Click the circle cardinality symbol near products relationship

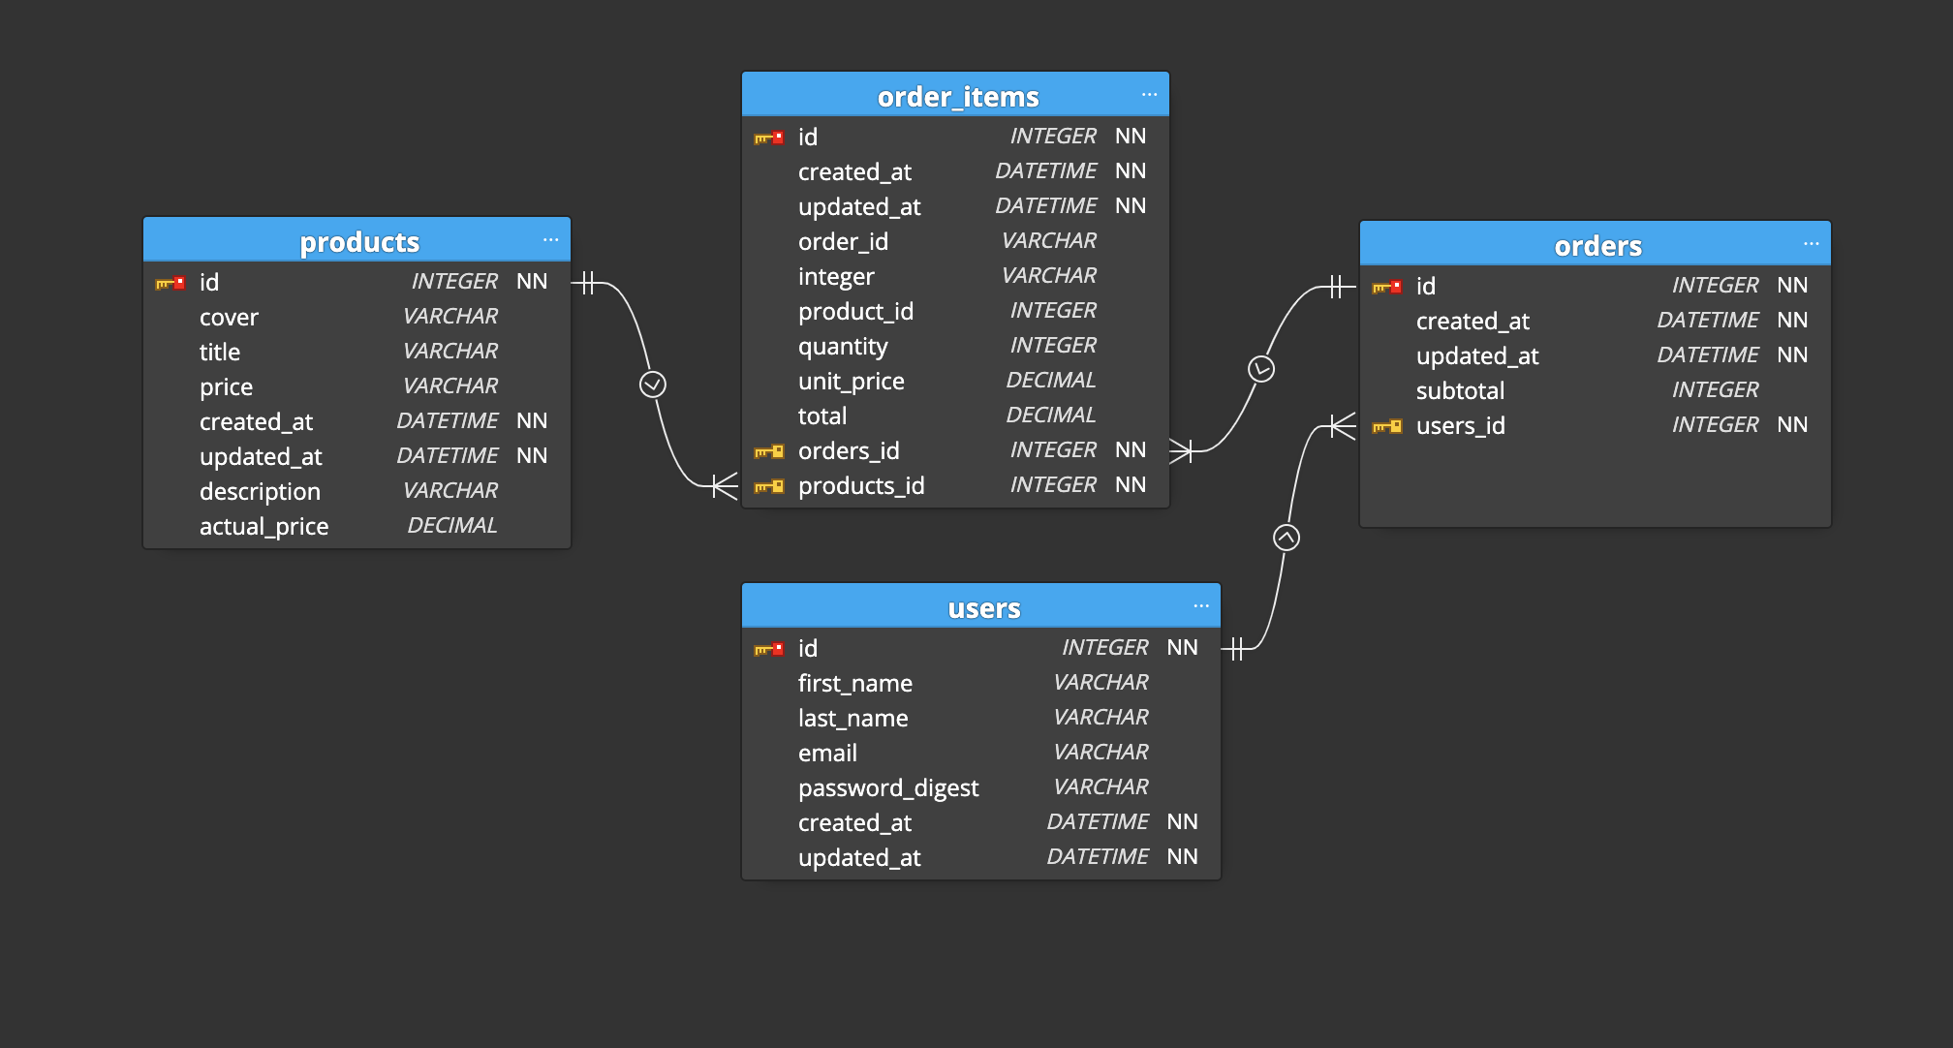pyautogui.click(x=654, y=383)
